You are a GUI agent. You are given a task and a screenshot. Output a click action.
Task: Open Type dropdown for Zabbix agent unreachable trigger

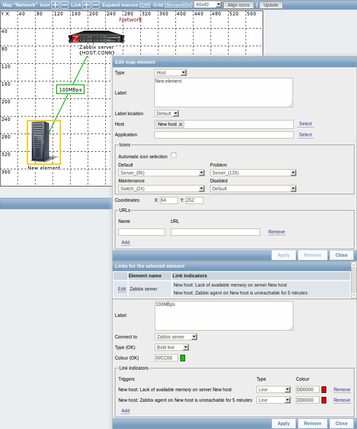[274, 400]
